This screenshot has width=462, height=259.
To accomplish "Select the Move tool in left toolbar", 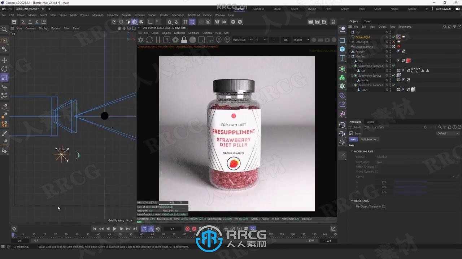I will point(4,60).
